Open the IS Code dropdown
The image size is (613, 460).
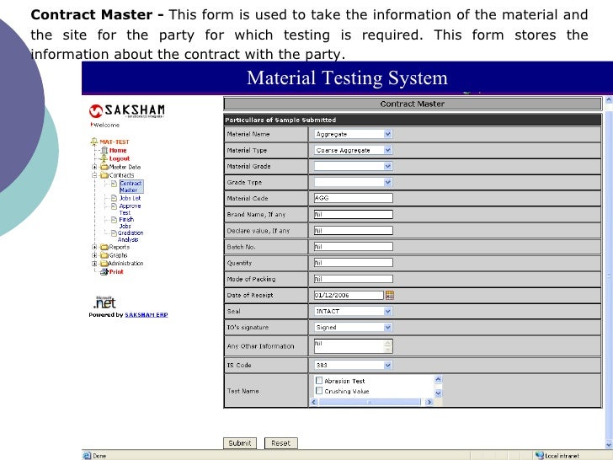click(x=388, y=366)
